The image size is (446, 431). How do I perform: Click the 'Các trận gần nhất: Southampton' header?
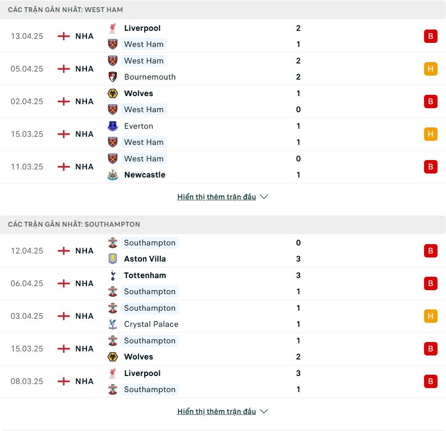pos(223,224)
